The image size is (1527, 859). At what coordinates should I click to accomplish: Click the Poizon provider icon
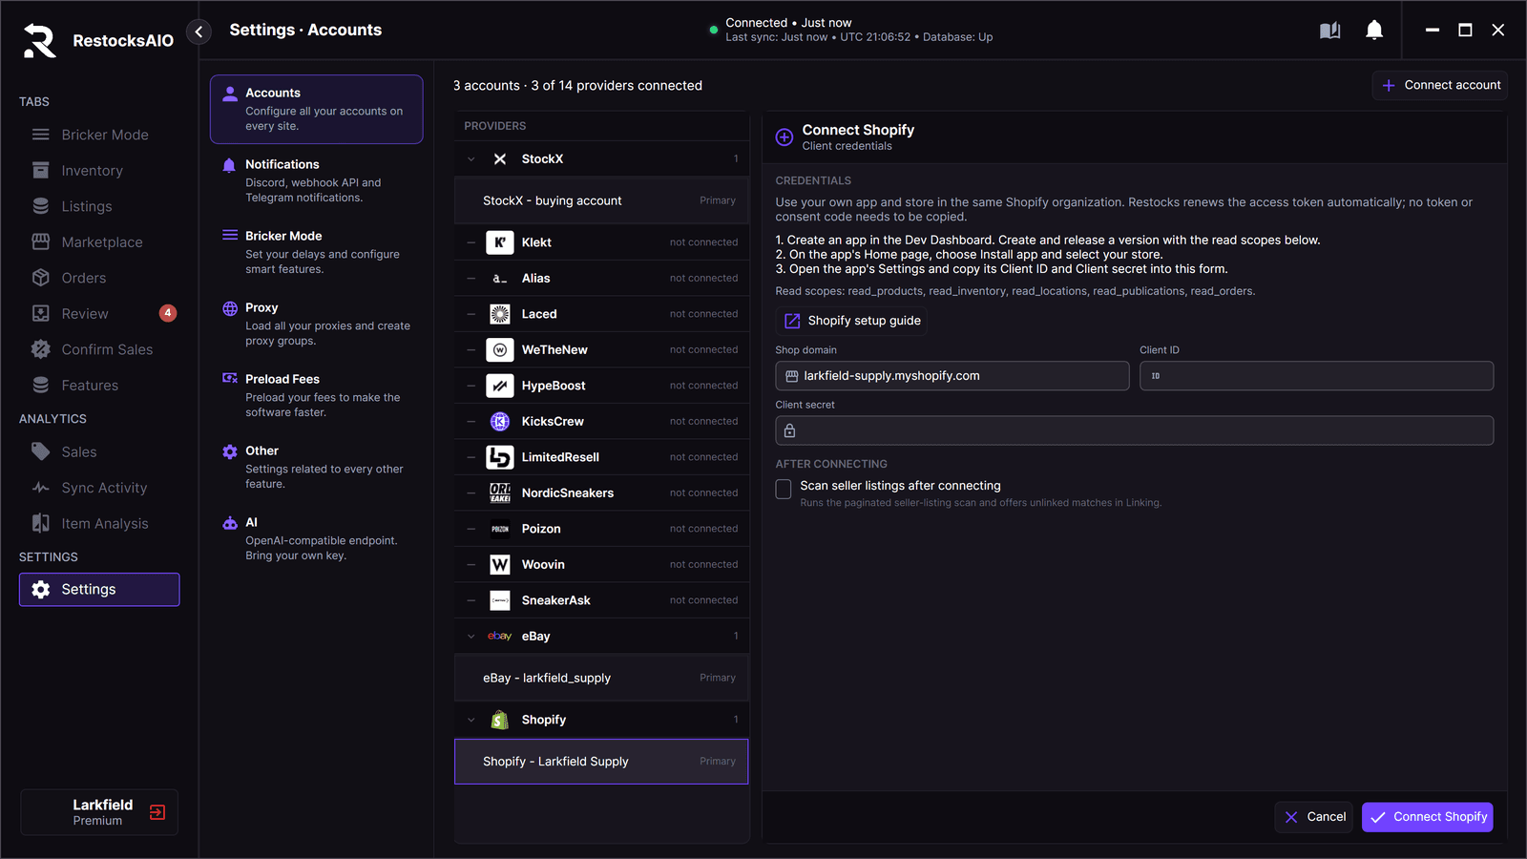[x=500, y=529]
